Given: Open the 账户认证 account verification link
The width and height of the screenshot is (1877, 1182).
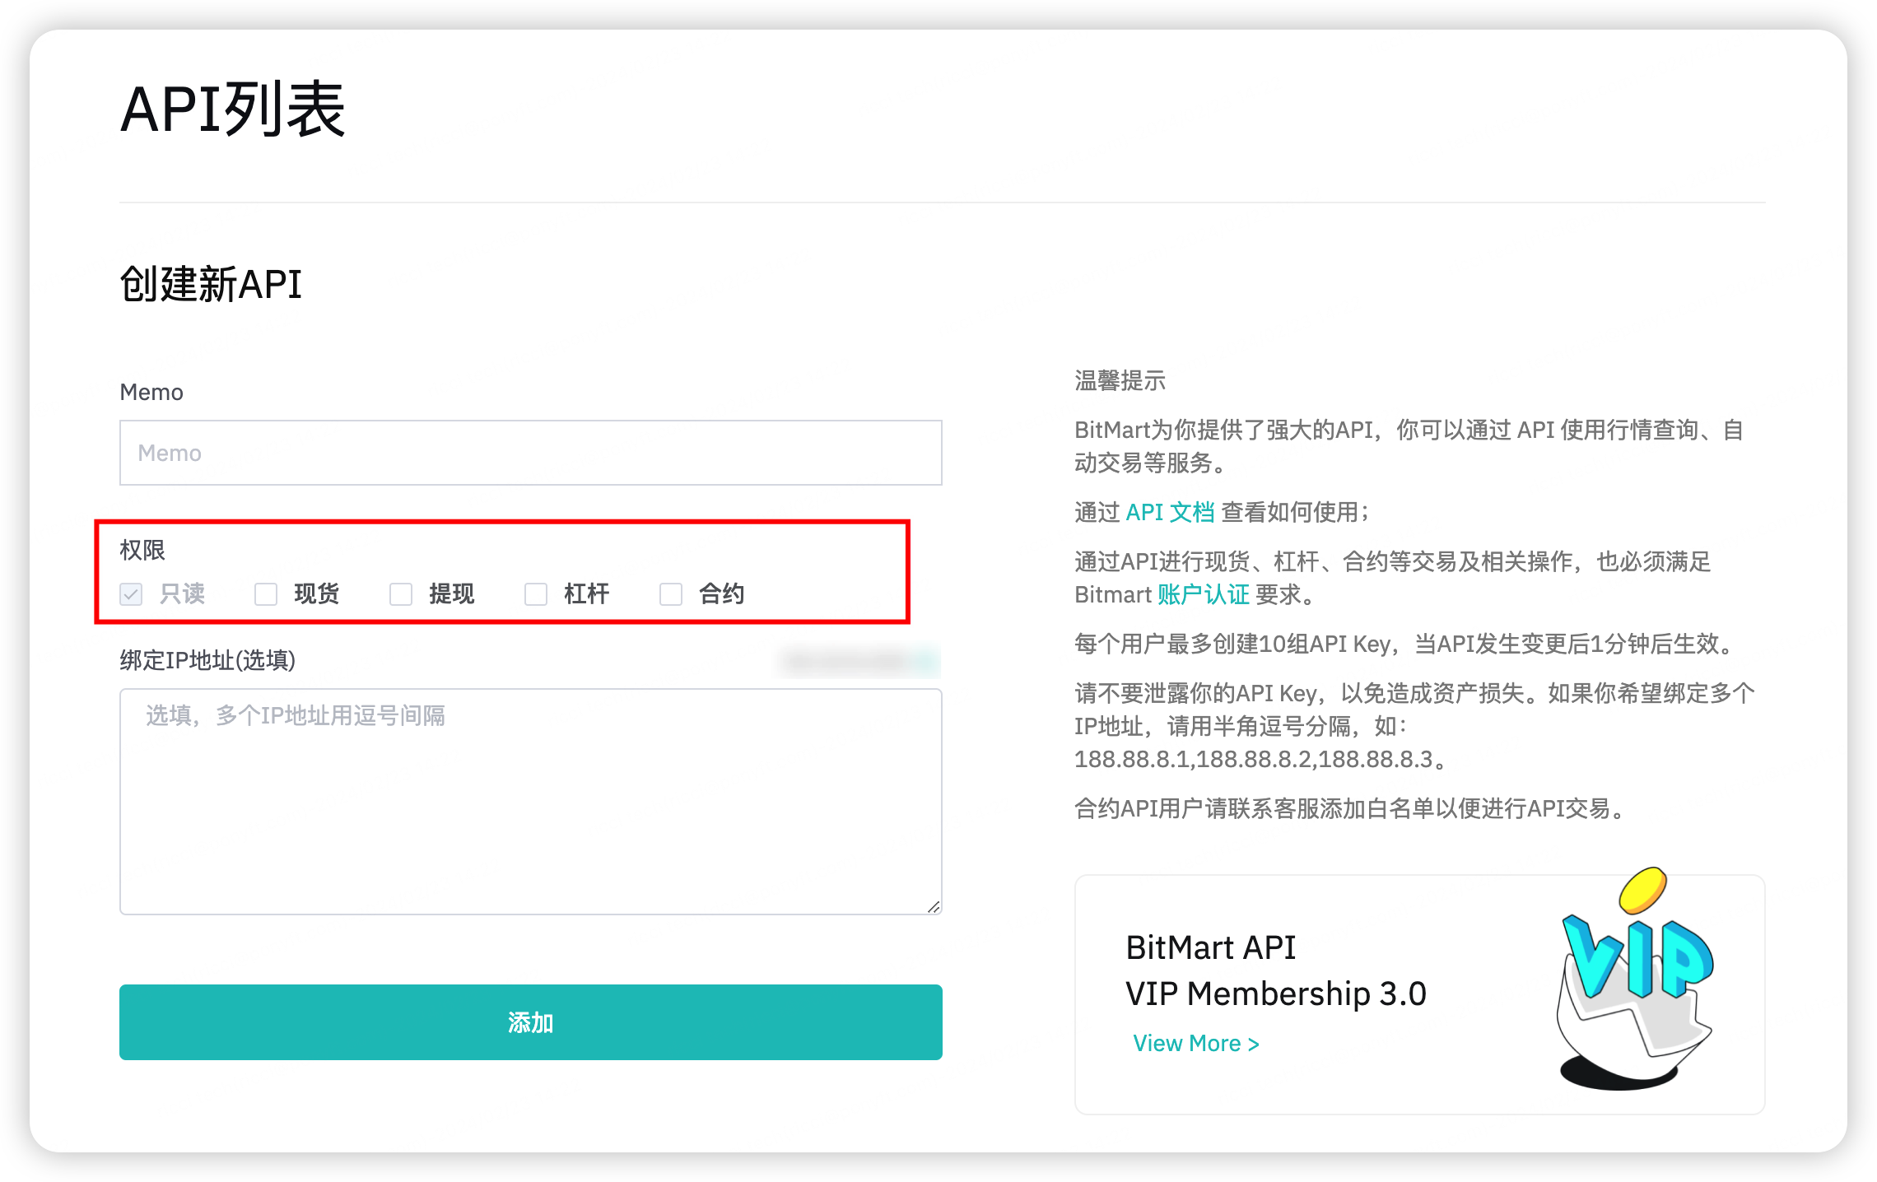Looking at the screenshot, I should pyautogui.click(x=1203, y=594).
